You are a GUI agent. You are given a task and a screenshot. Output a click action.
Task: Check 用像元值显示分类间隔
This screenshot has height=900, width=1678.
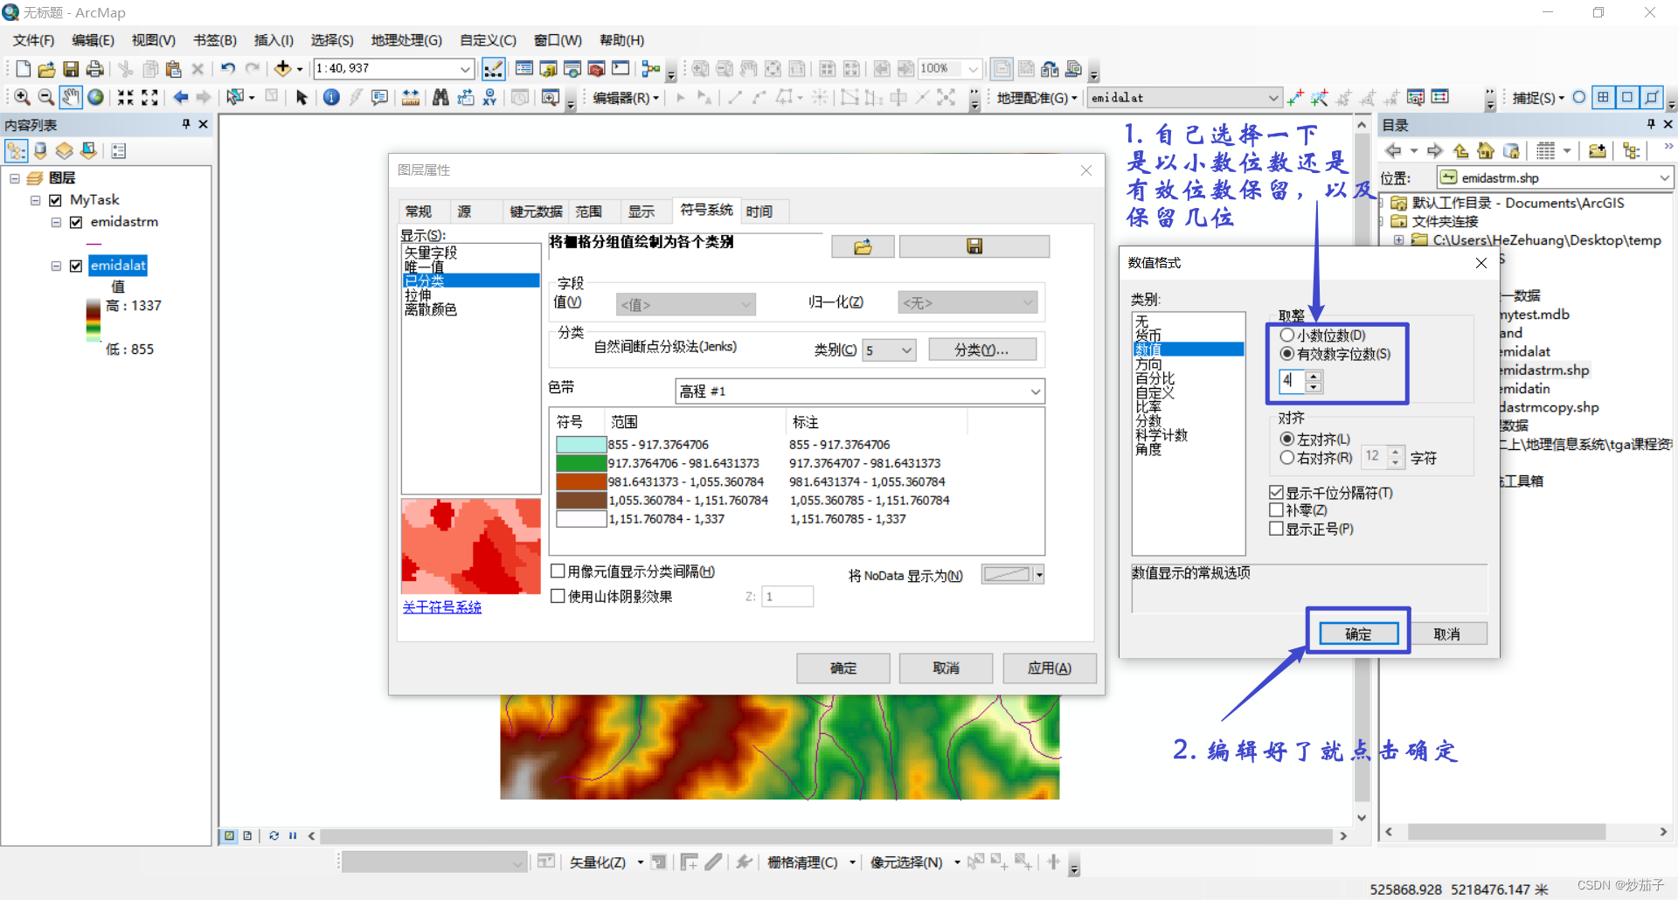pyautogui.click(x=558, y=571)
